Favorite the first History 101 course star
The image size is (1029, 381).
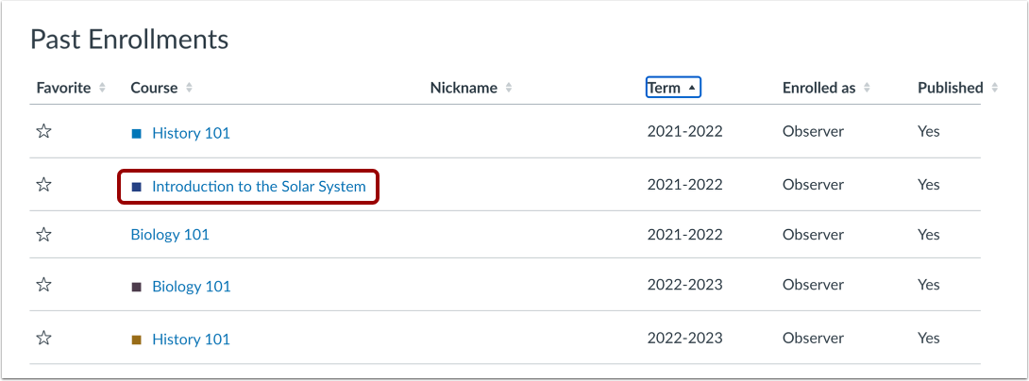point(43,132)
